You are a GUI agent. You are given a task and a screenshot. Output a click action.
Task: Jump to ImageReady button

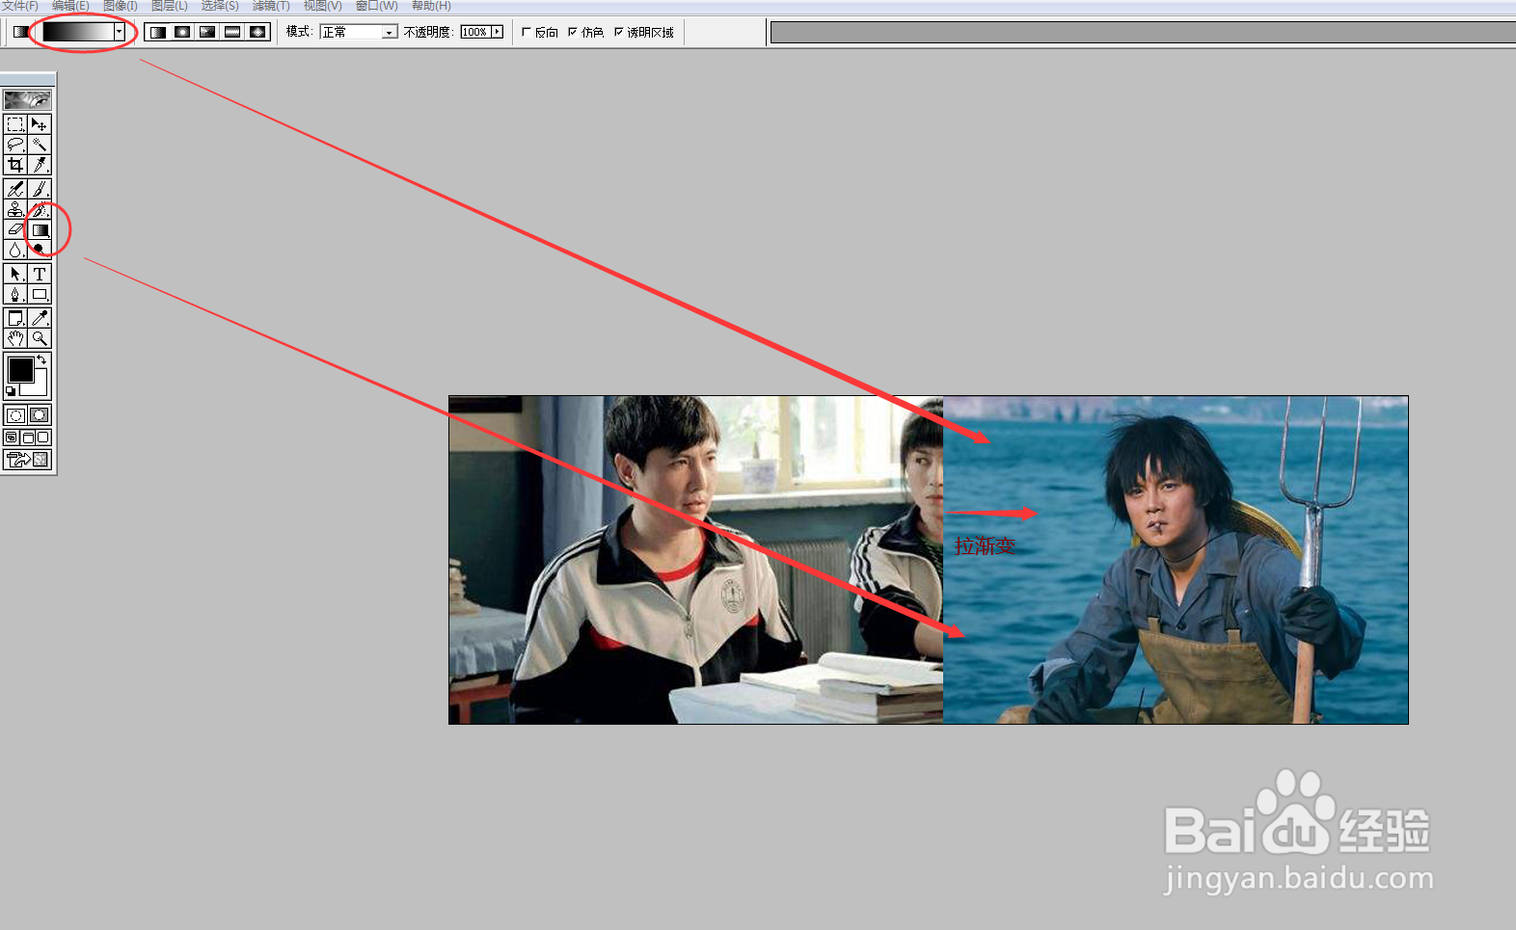tap(27, 460)
